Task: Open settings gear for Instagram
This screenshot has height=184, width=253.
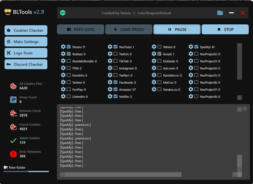Action: point(110,68)
